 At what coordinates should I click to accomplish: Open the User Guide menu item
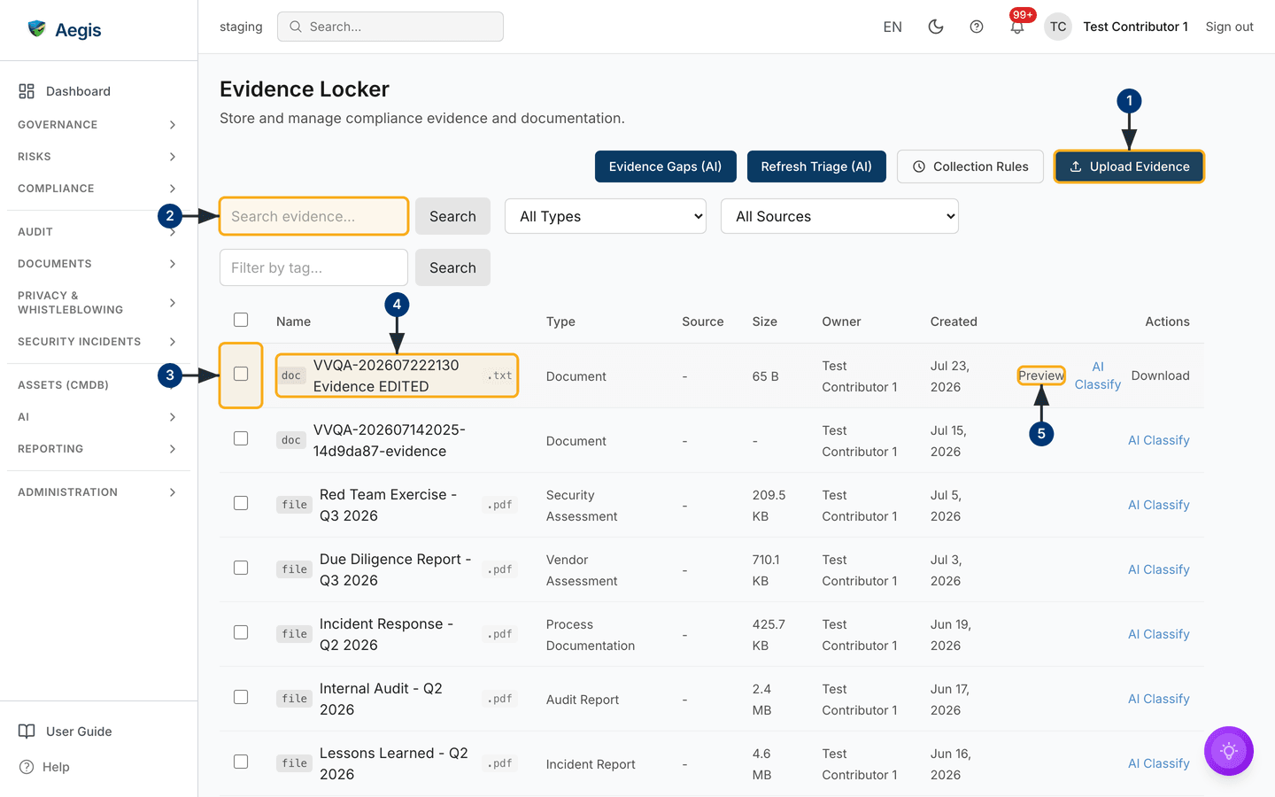tap(97, 731)
